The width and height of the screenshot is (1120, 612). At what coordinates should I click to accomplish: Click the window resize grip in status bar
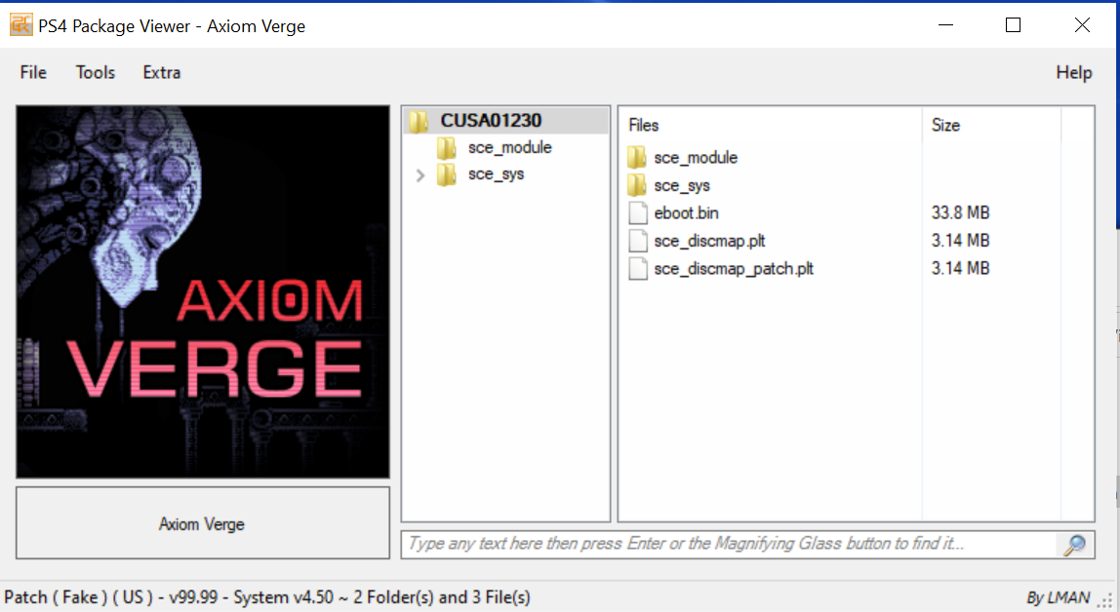coord(1105,600)
